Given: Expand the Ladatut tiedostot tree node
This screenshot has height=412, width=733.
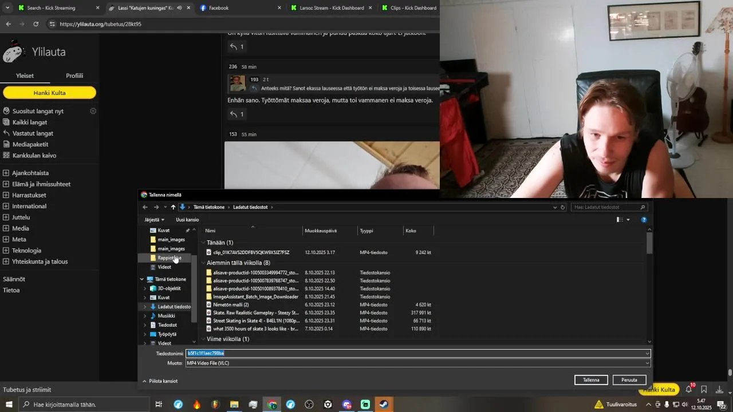Looking at the screenshot, I should [x=145, y=307].
